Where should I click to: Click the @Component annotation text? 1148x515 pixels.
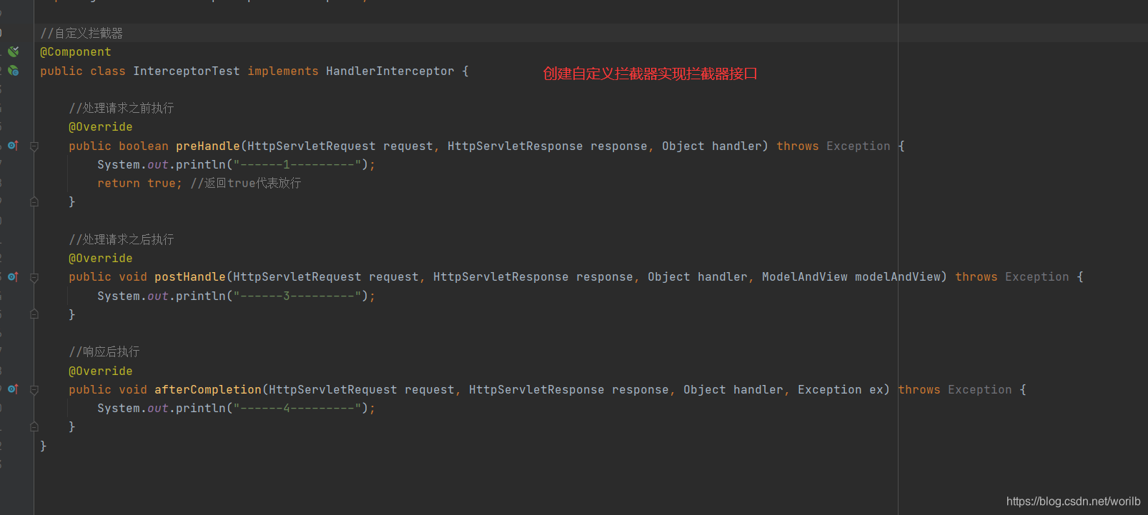[x=76, y=52]
